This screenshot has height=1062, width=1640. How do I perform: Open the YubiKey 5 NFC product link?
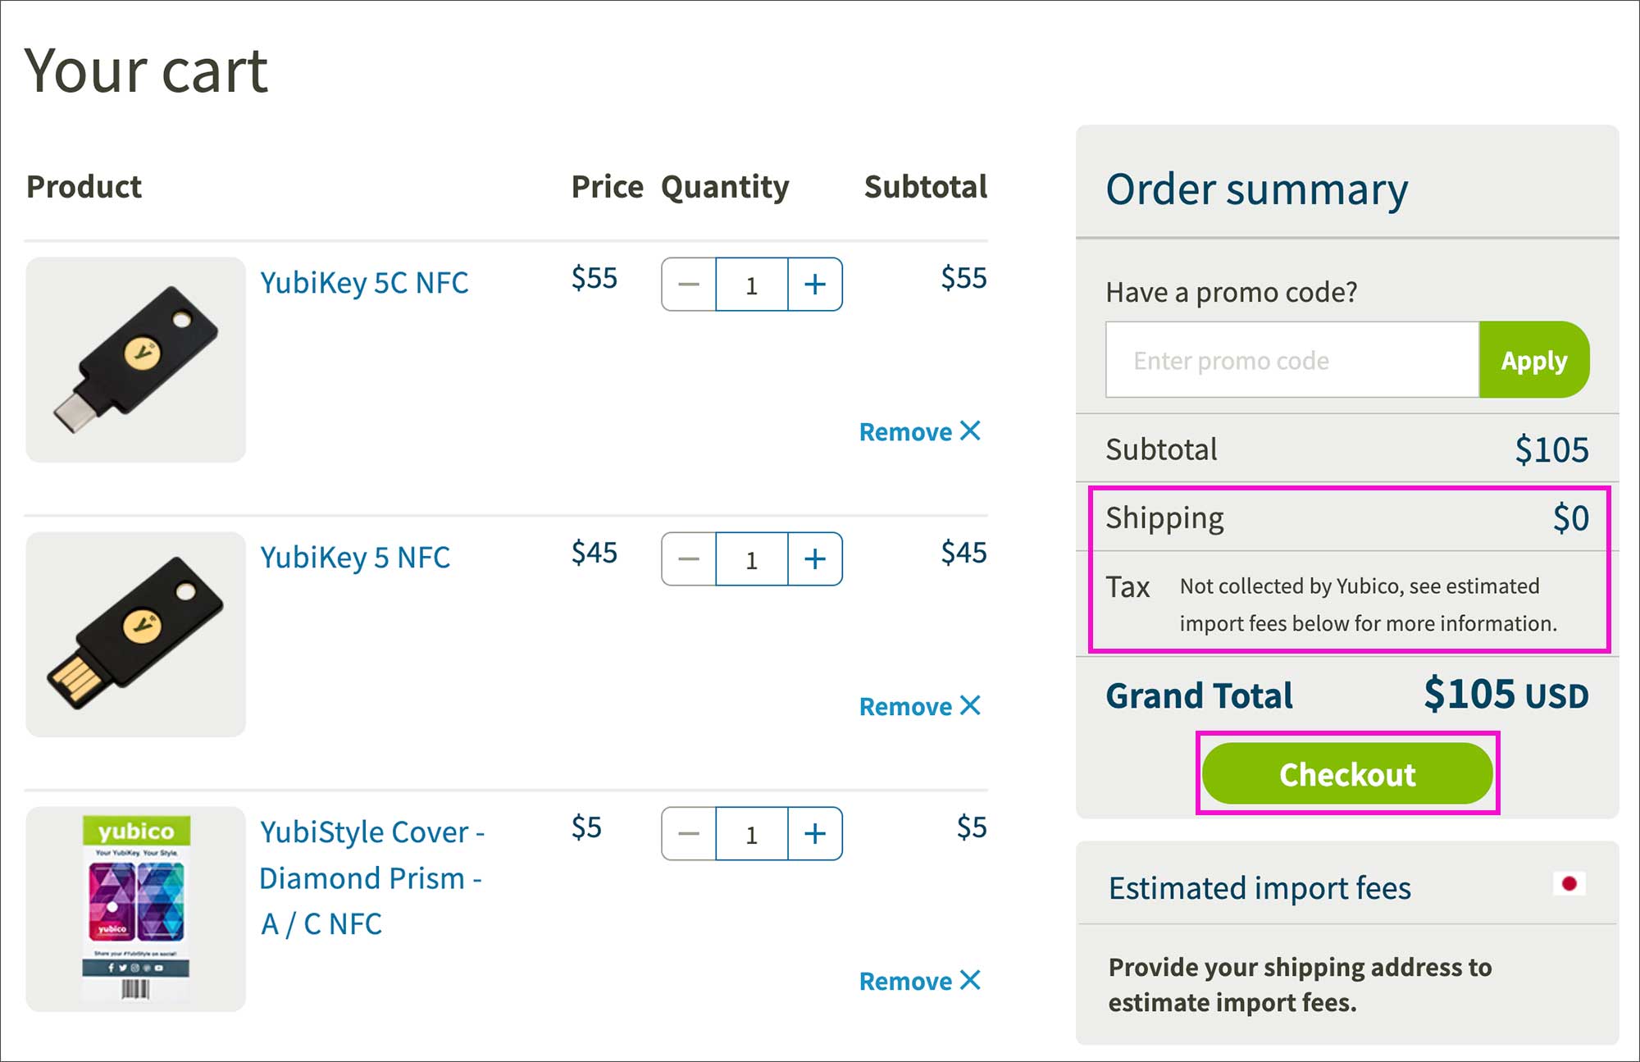click(x=355, y=558)
